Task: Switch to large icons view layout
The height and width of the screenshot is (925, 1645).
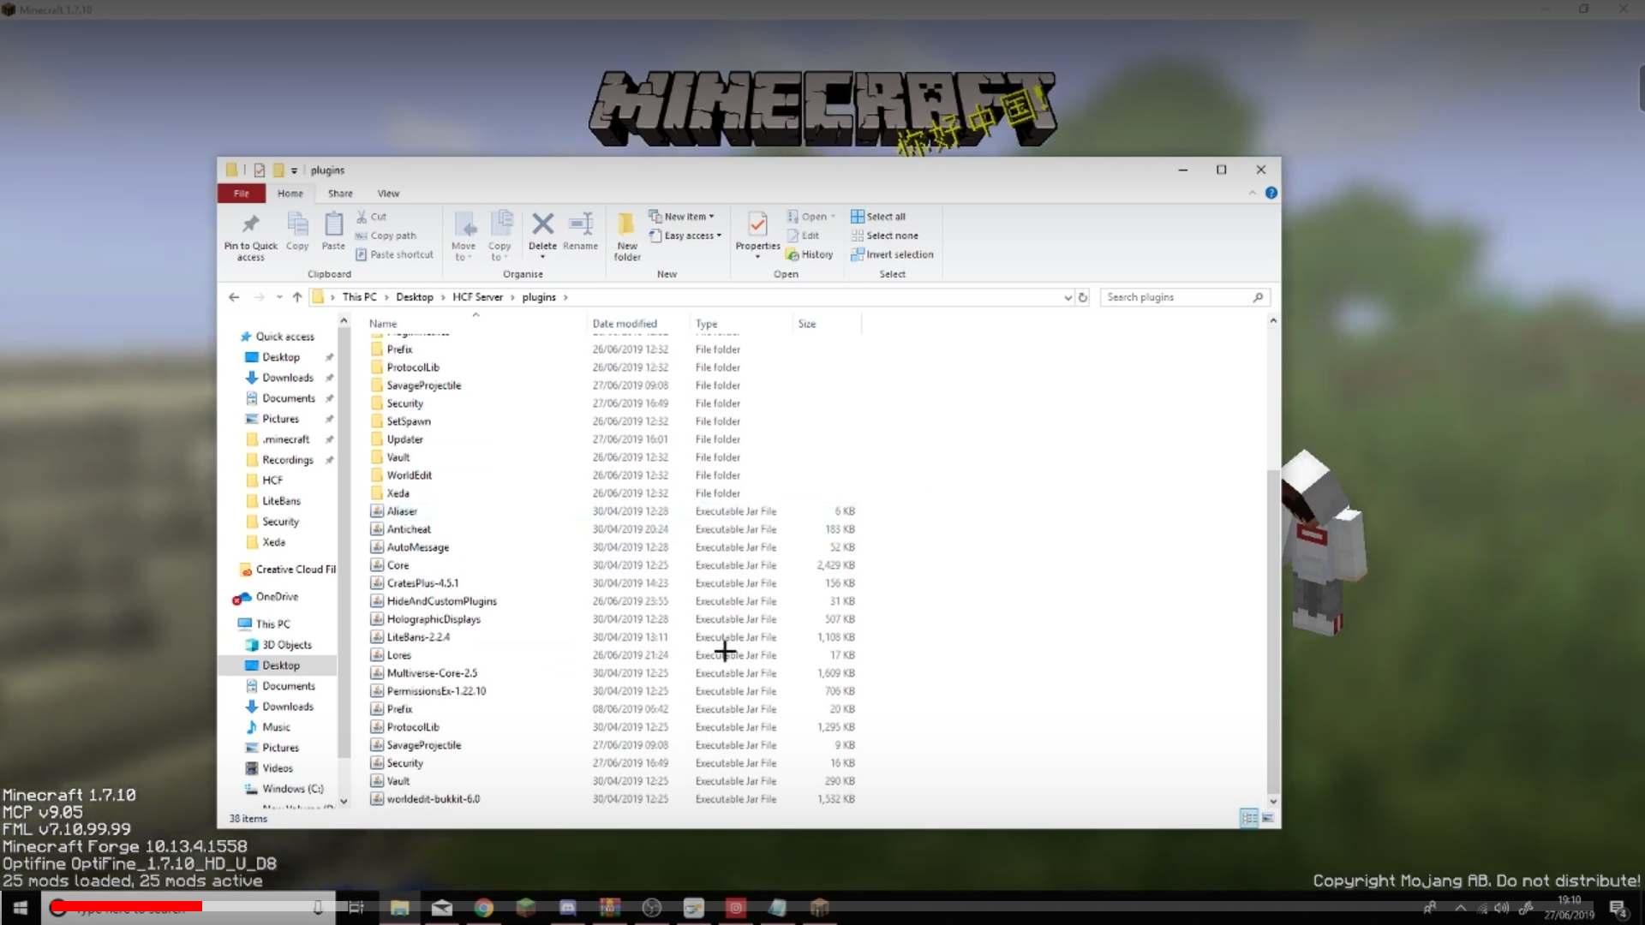Action: (1268, 818)
